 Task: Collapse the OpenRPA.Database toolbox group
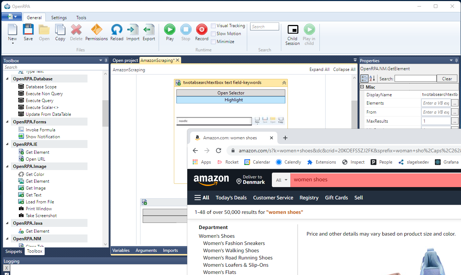[7, 79]
